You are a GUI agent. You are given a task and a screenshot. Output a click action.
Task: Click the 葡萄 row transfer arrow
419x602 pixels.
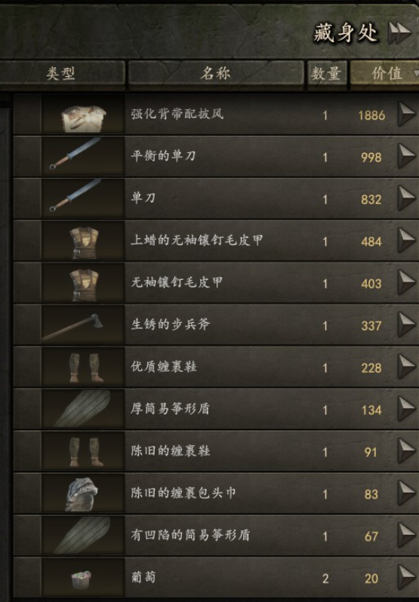click(x=406, y=577)
